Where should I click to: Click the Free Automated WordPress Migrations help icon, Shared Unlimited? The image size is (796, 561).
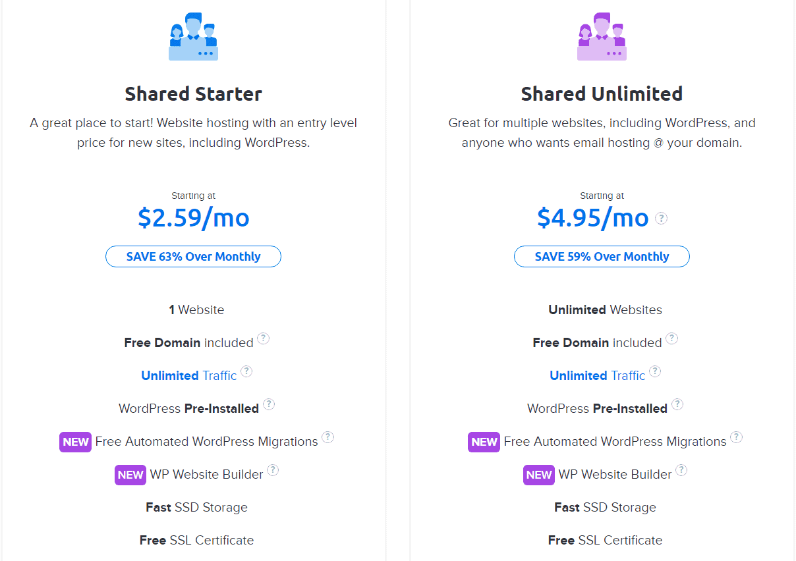(737, 437)
